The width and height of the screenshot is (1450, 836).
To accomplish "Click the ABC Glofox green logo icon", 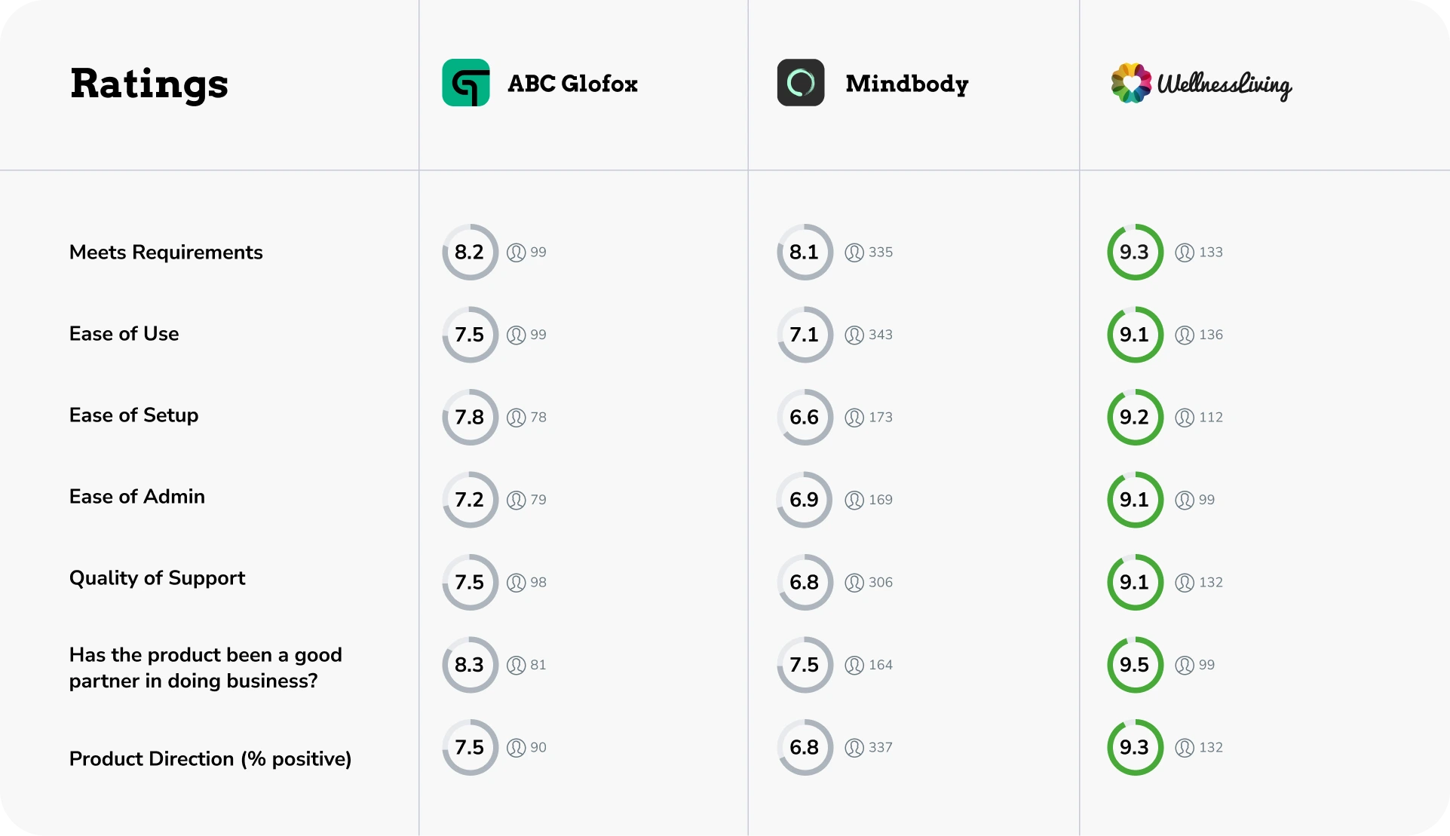I will (x=465, y=83).
